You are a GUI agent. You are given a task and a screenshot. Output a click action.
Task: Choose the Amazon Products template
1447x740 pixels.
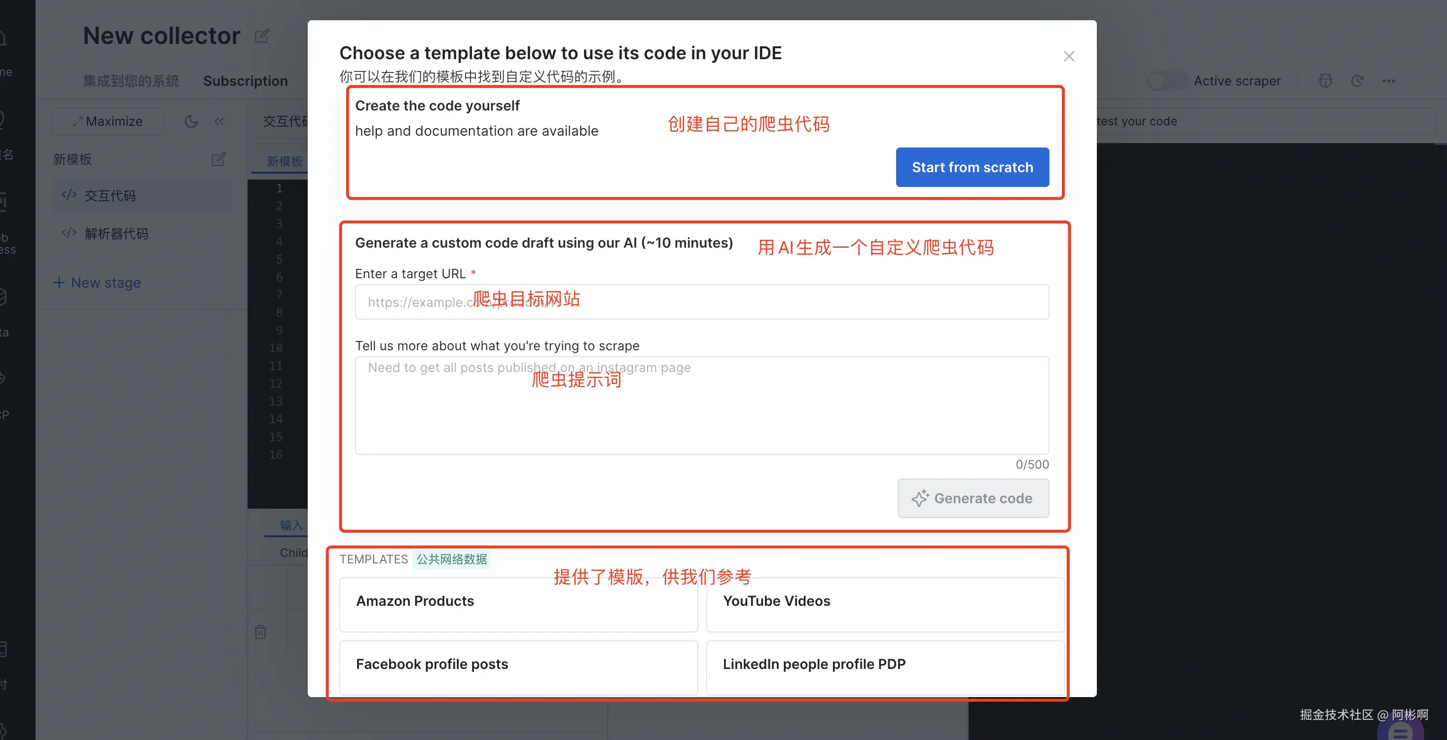518,604
